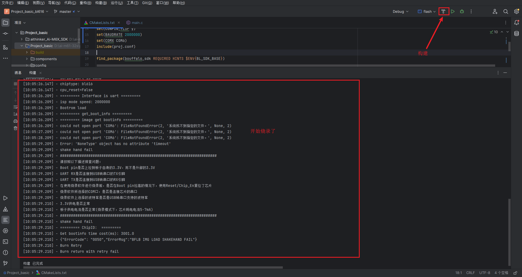Go to previous highlighted problem arrow
Viewport: 522px width, 277px height.
[x=502, y=32]
